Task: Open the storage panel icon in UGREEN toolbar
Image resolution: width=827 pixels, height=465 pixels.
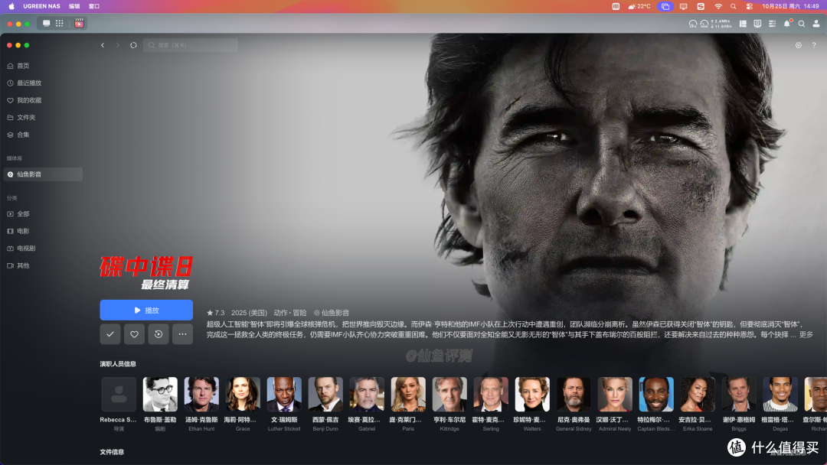Action: [x=743, y=24]
